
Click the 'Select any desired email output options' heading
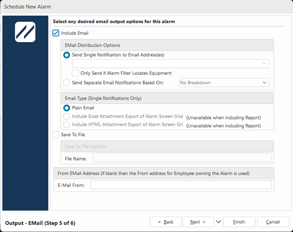pyautogui.click(x=114, y=22)
